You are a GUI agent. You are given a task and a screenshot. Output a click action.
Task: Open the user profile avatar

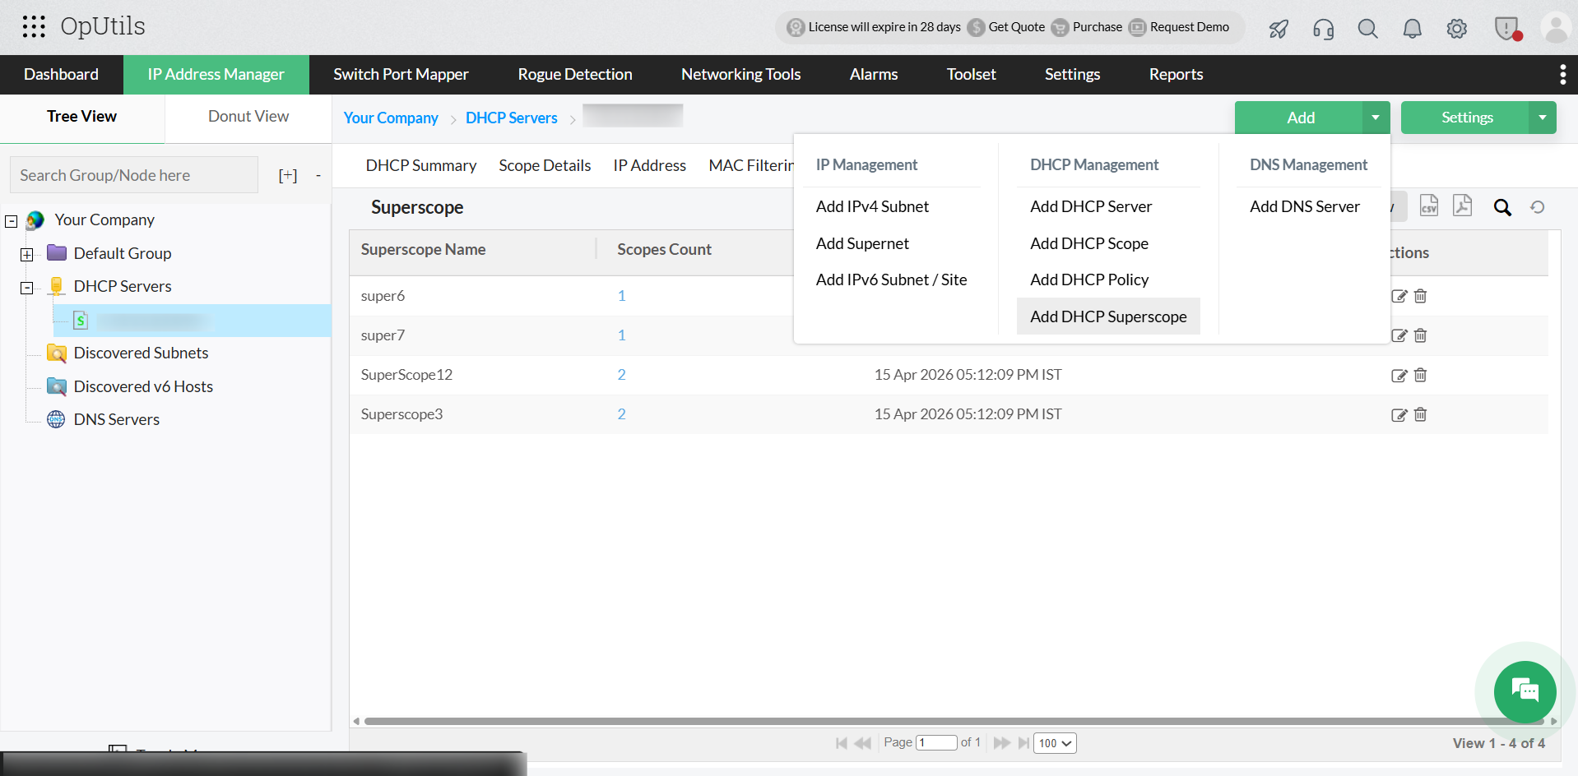tap(1555, 28)
